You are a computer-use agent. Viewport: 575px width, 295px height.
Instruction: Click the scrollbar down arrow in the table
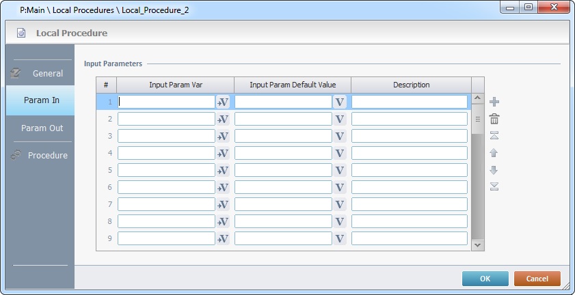477,244
